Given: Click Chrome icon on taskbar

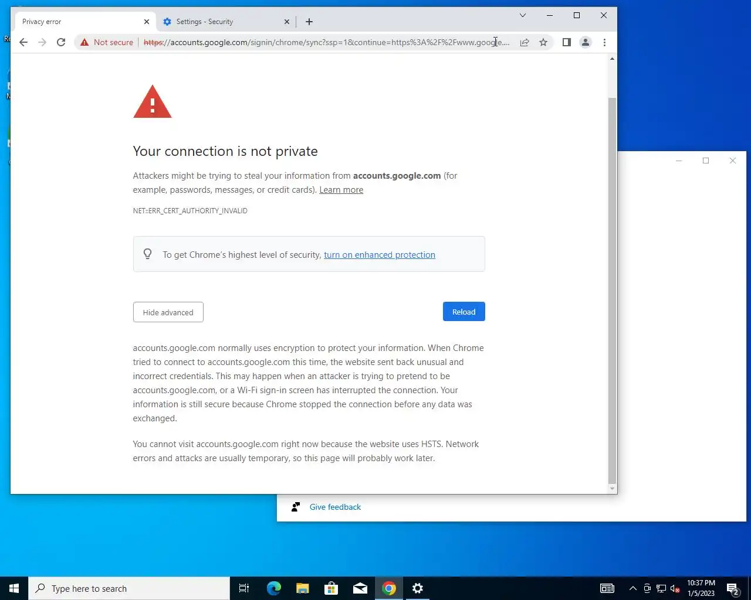Looking at the screenshot, I should tap(389, 588).
